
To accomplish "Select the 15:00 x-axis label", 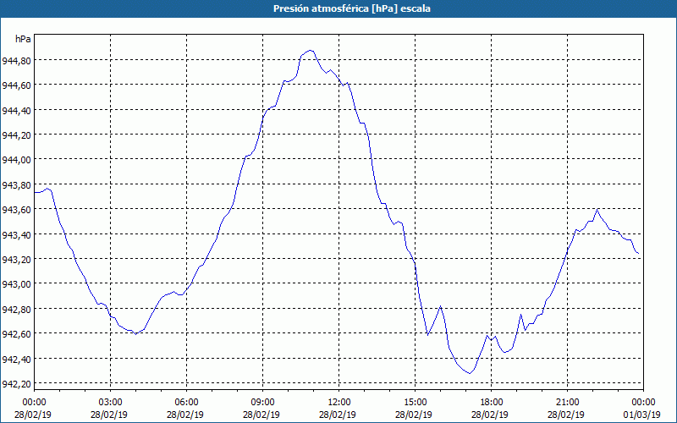I will tap(416, 403).
